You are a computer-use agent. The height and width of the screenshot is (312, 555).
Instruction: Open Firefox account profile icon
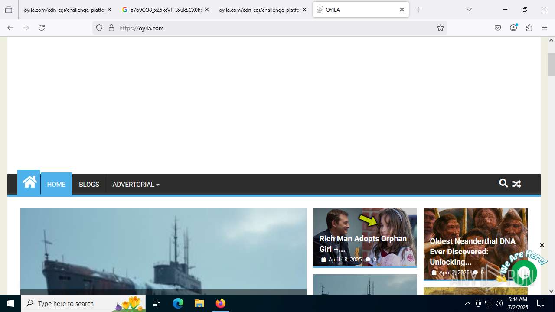[513, 28]
